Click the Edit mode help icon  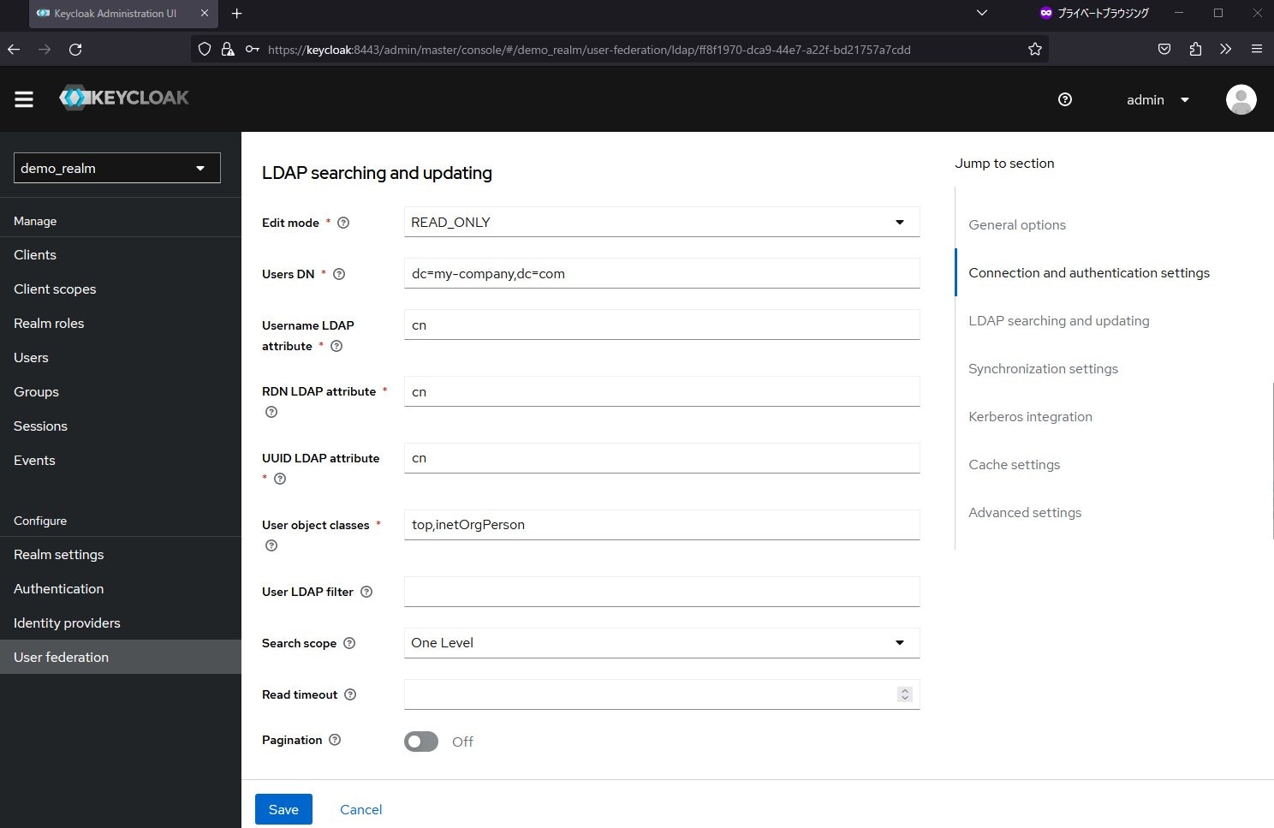(342, 222)
